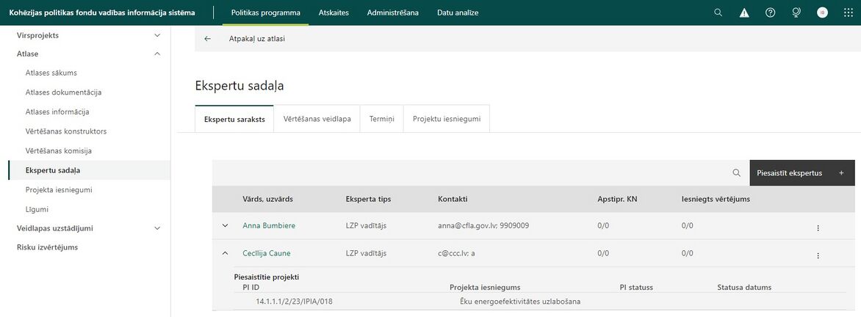This screenshot has width=861, height=317.
Task: Click the Piesaistīt ekspertus button
Action: point(802,172)
